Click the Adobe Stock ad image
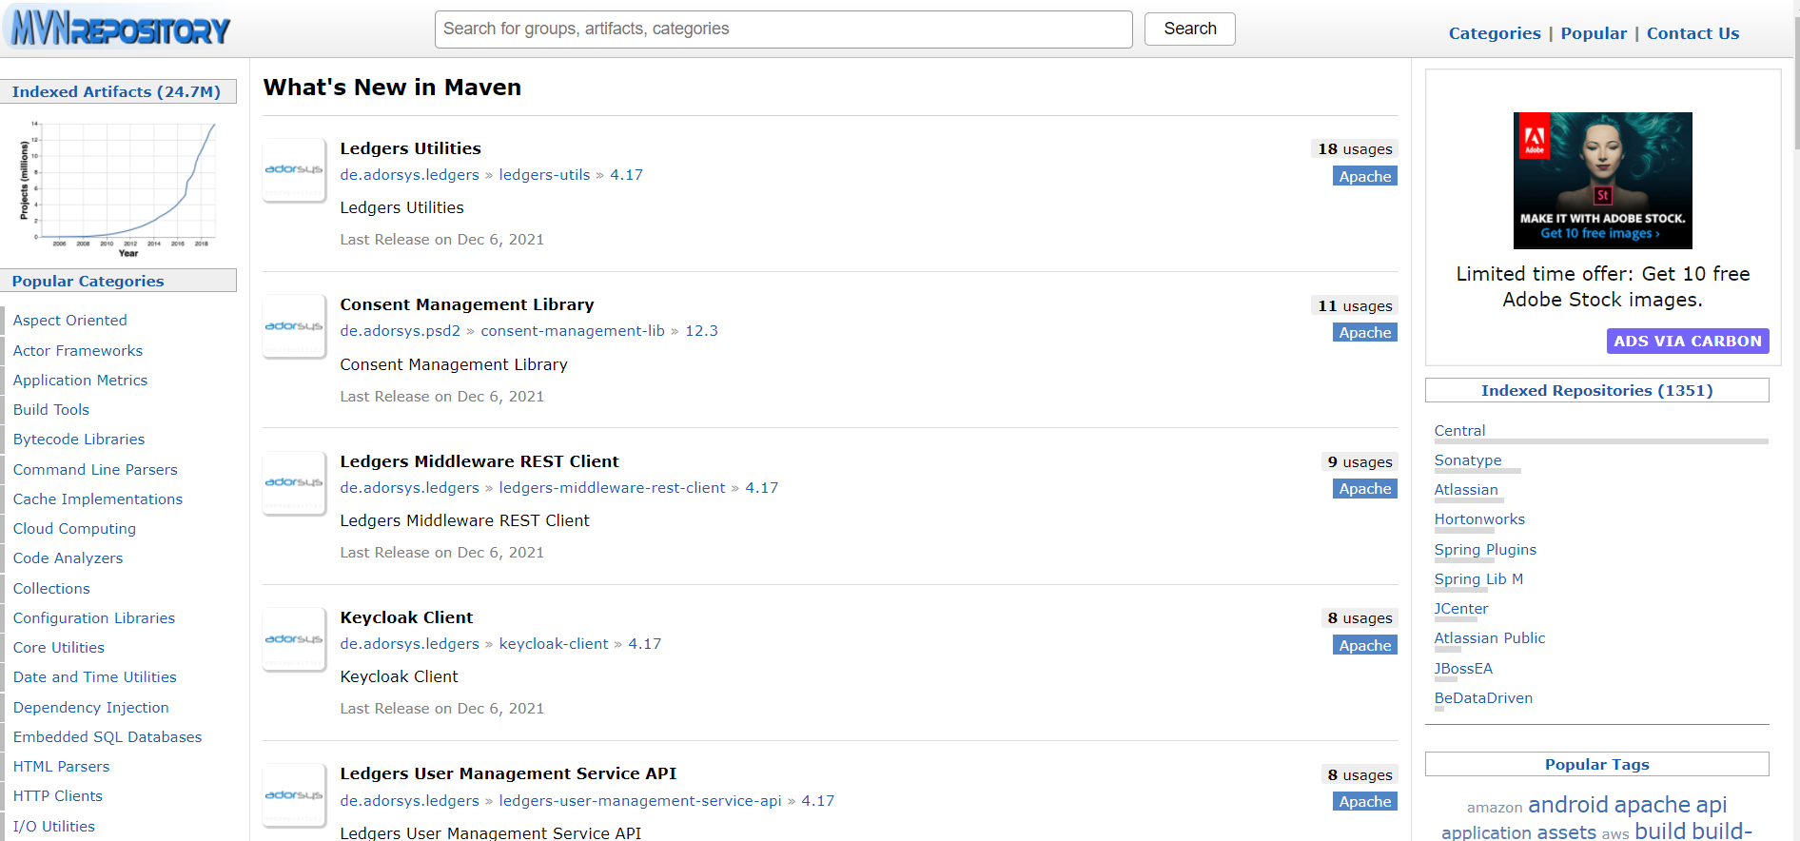Viewport: 1800px width, 841px height. coord(1602,181)
